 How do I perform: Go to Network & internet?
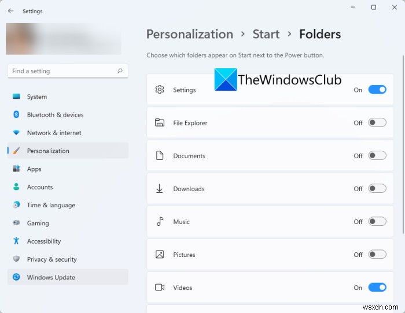(x=68, y=133)
